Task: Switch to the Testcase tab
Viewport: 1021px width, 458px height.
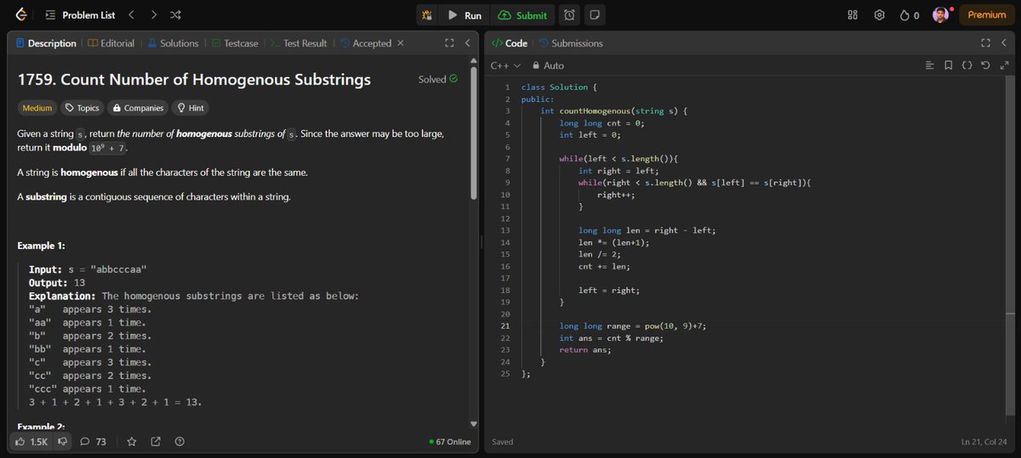Action: [x=235, y=43]
